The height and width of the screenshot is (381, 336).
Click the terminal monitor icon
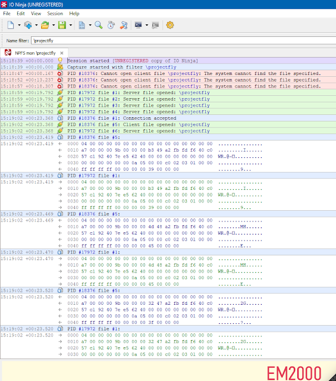tap(139, 25)
